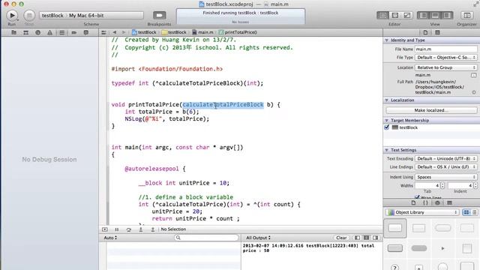Show the Symbol navigator

[25, 32]
